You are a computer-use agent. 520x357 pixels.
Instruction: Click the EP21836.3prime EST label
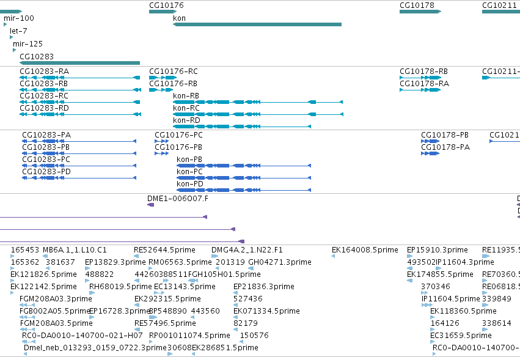pos(264,287)
